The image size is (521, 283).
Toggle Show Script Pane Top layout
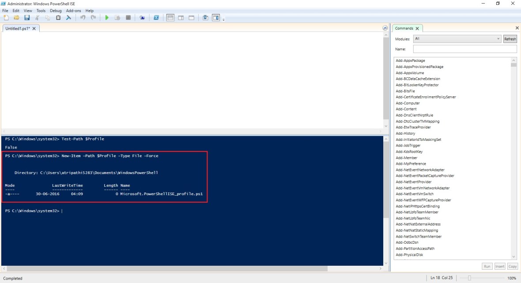[170, 18]
